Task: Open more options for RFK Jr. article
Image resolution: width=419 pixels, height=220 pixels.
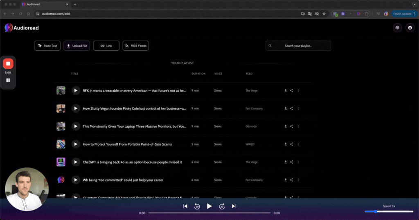Action: coord(298,90)
